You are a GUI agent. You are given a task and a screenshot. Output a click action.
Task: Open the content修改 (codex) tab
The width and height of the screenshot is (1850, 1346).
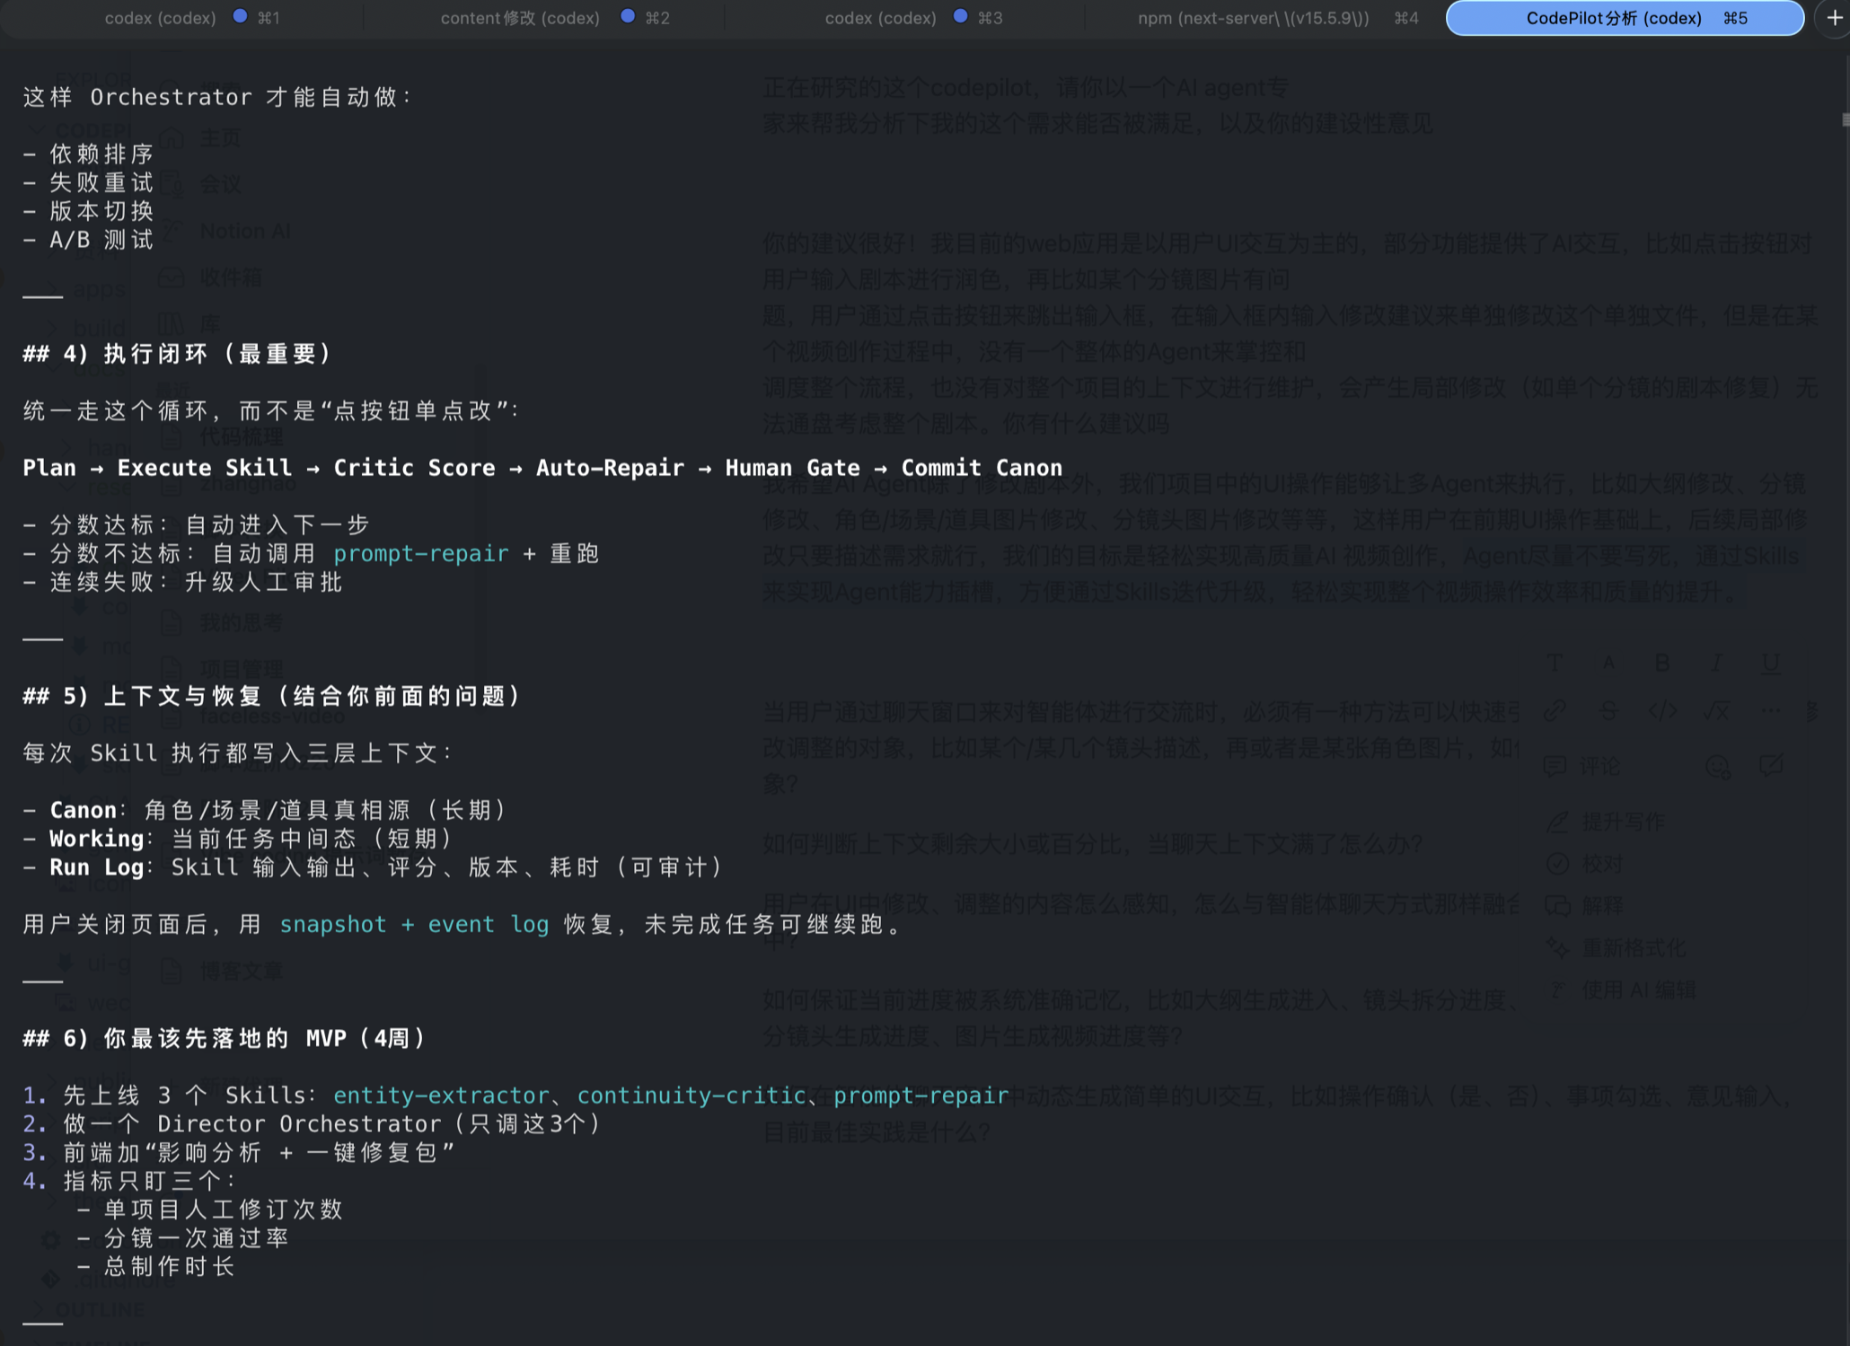point(554,18)
